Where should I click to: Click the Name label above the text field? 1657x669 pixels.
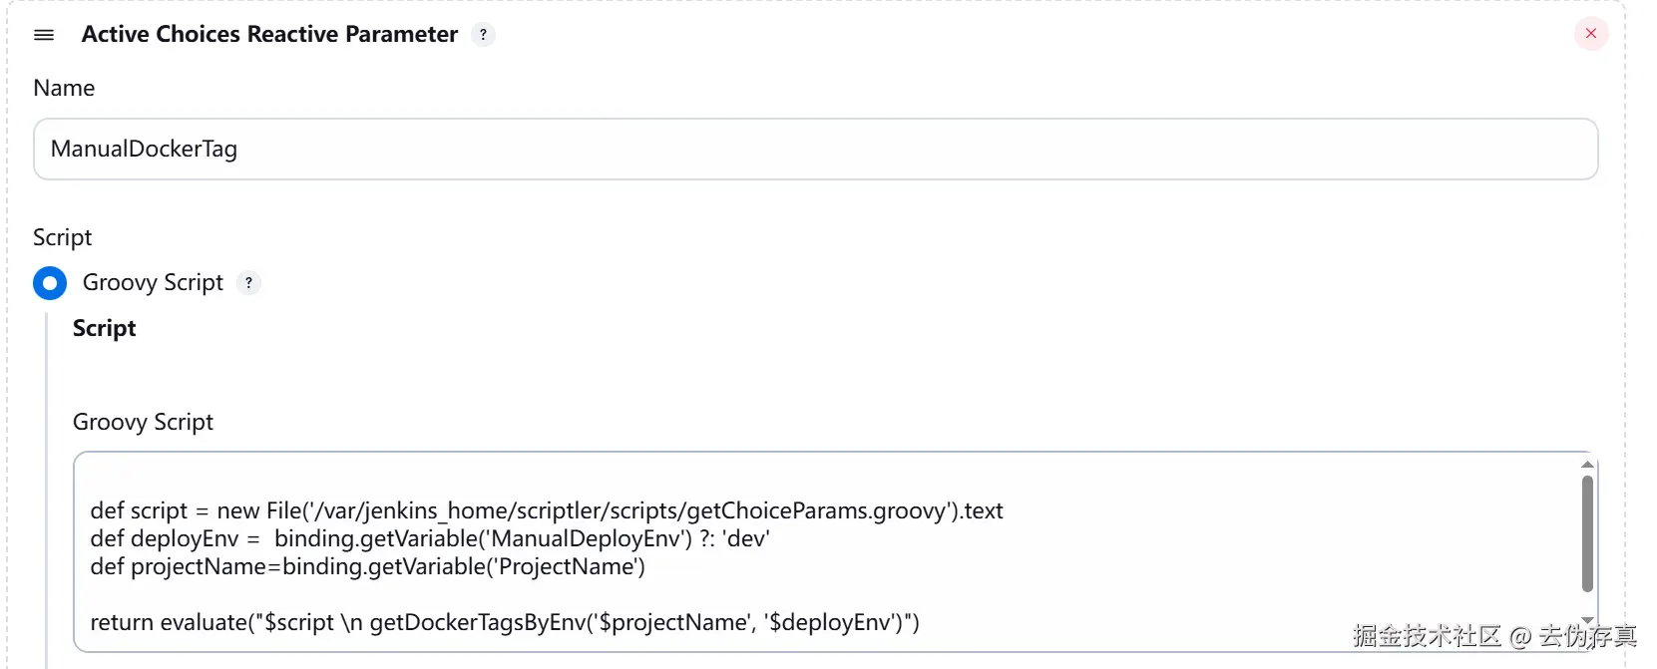click(64, 89)
